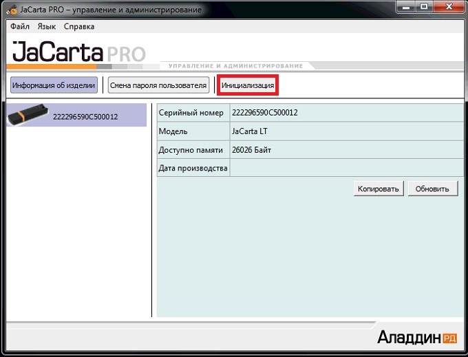Click the Обновить button
The image size is (468, 357).
pos(432,188)
